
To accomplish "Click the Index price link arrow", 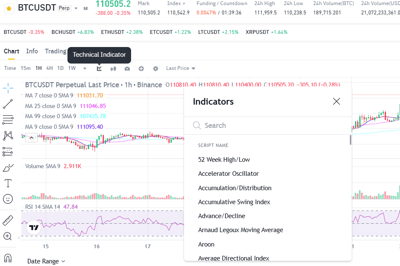I will (184, 4).
